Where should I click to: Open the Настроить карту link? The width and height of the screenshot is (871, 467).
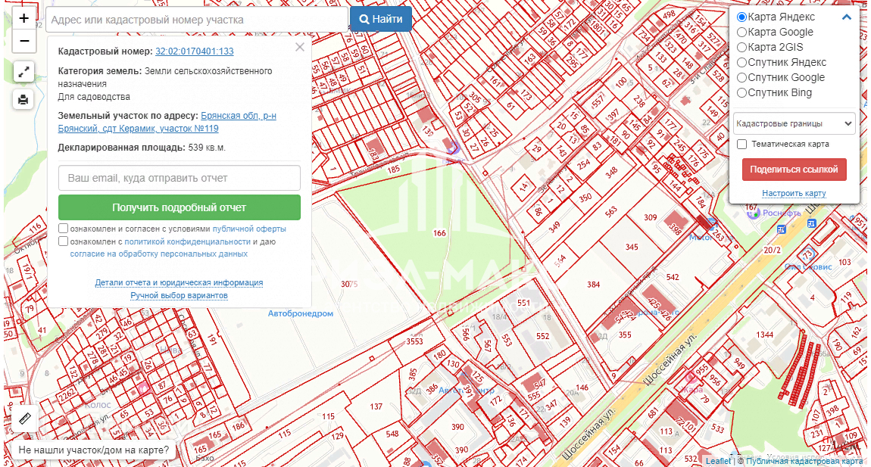coord(794,193)
